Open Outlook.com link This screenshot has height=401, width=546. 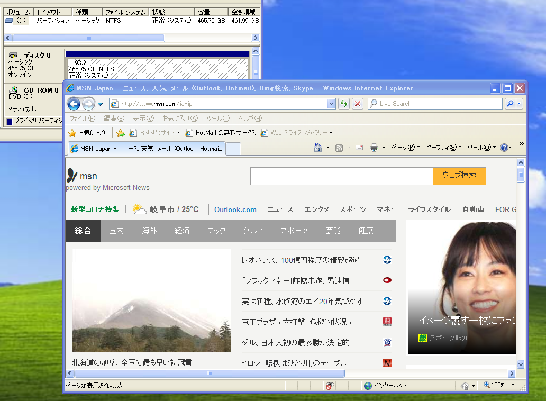click(235, 209)
